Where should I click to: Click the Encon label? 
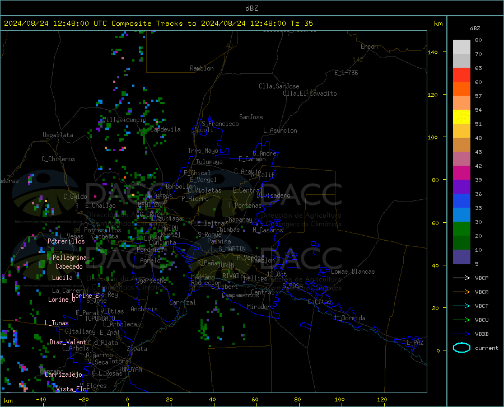click(x=369, y=46)
